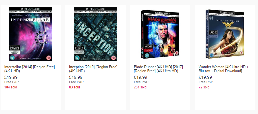This screenshot has width=258, height=114.
Task: Click the £19.99 price under Interstellar
Action: point(11,77)
